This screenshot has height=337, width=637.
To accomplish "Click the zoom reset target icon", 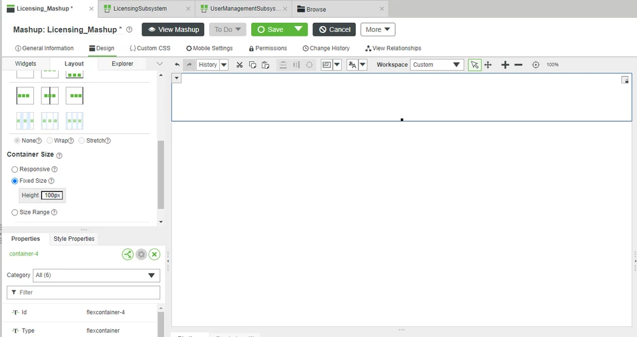I will coord(536,64).
